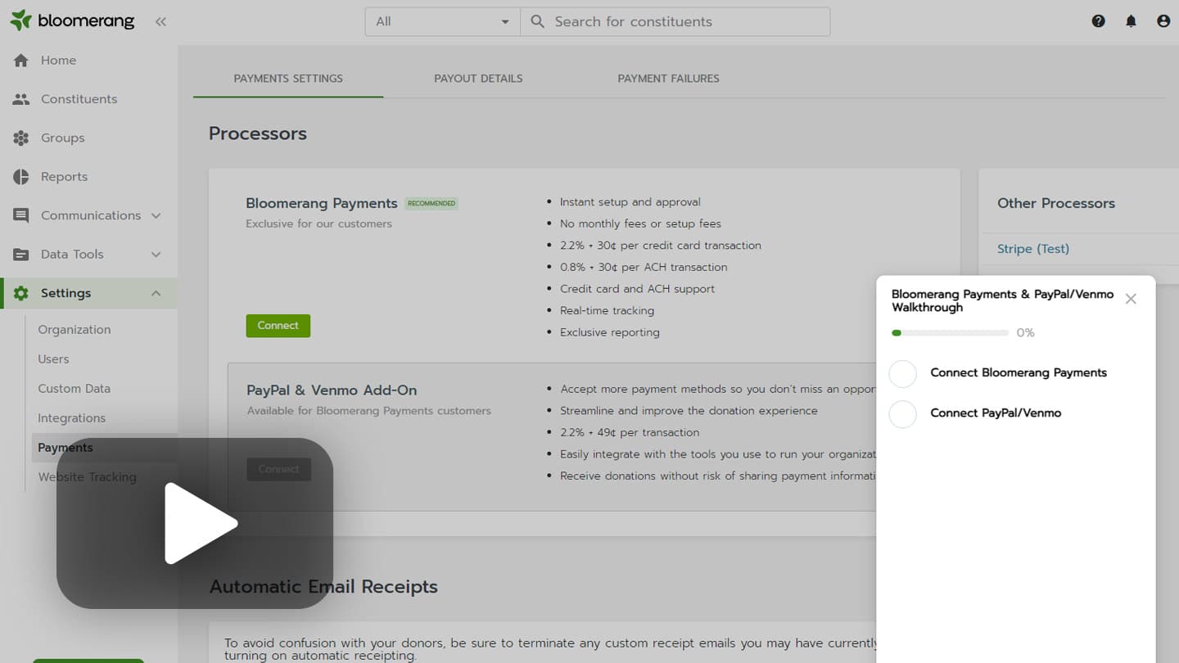Open the help question mark icon

[1098, 21]
